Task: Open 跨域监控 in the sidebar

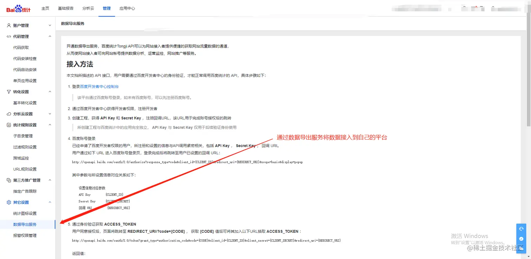Action: (x=21, y=158)
